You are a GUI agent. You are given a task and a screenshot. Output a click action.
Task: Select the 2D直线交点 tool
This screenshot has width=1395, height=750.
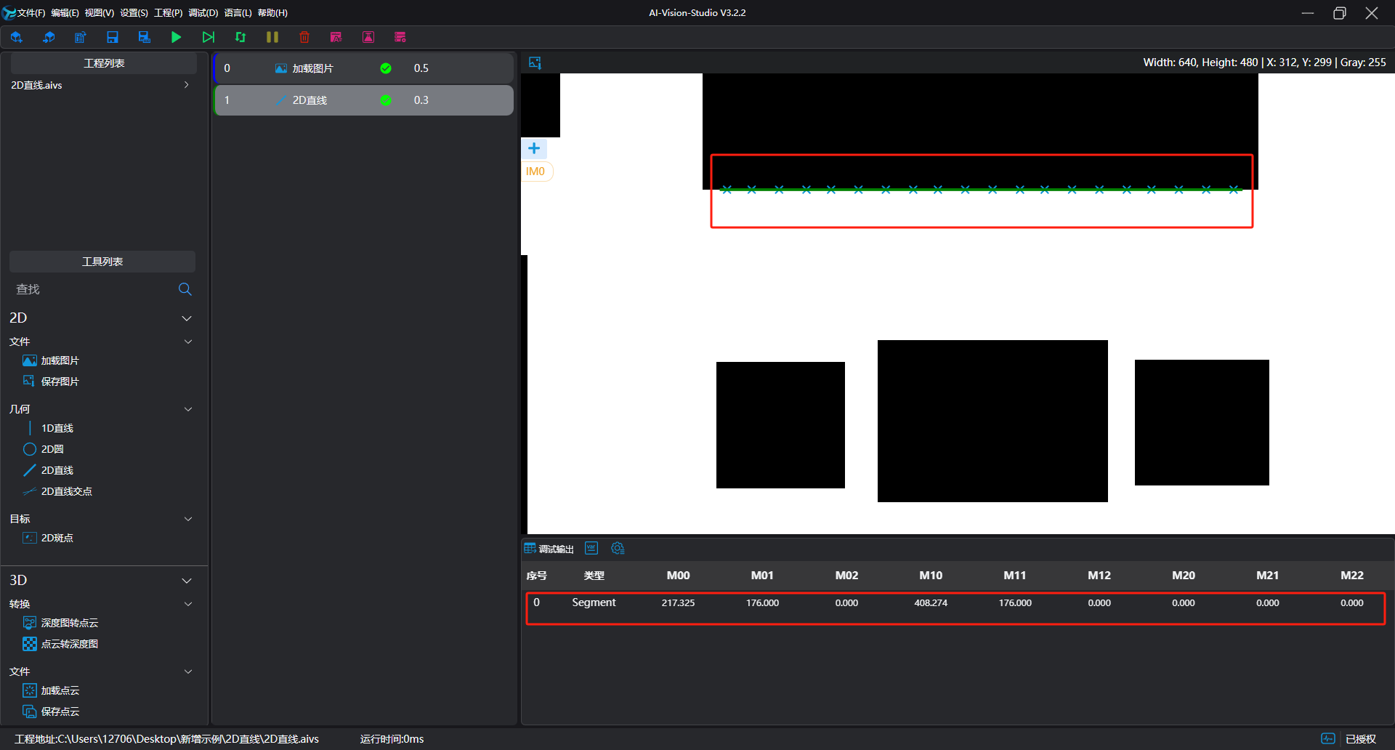57,491
